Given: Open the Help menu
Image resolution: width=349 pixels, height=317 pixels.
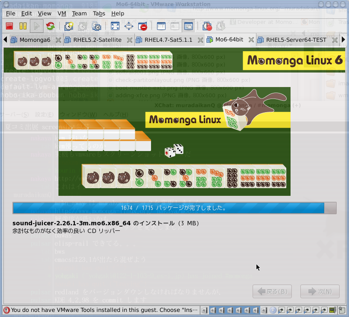Looking at the screenshot, I should click(x=118, y=14).
